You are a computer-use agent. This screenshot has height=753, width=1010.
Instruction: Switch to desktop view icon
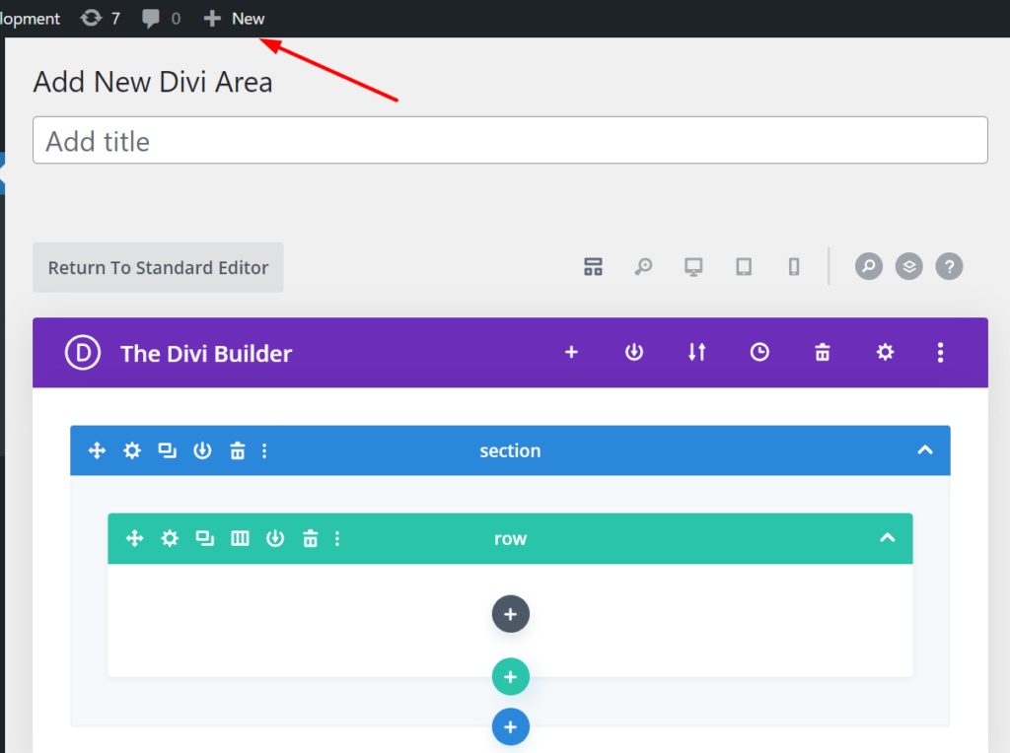pos(693,266)
